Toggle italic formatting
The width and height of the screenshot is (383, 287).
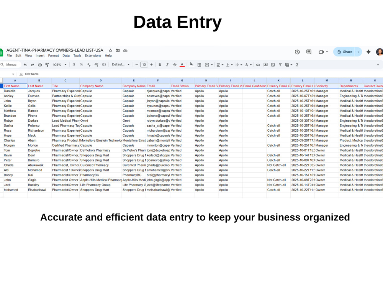tap(167, 65)
